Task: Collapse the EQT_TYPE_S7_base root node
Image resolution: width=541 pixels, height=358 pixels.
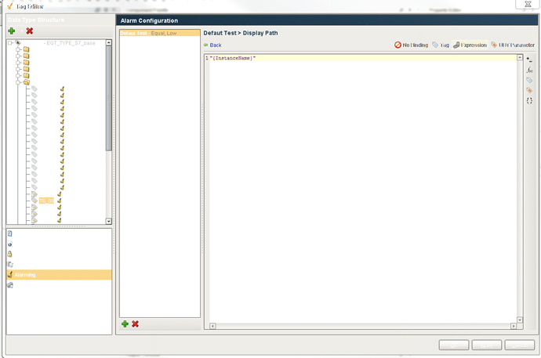Action: click(10, 43)
